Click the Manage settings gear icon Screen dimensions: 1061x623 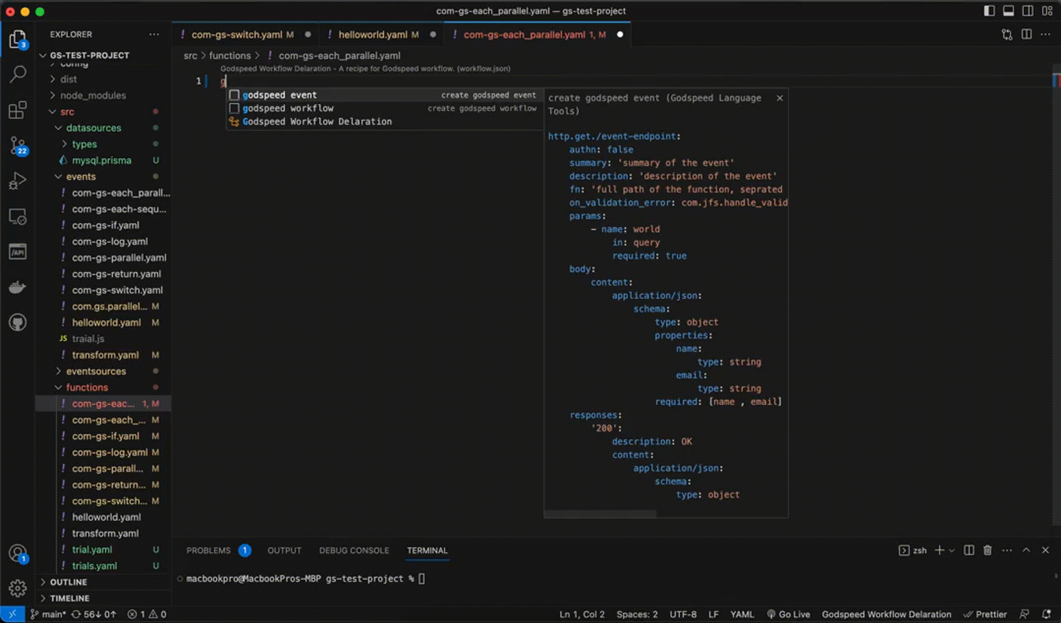(17, 588)
